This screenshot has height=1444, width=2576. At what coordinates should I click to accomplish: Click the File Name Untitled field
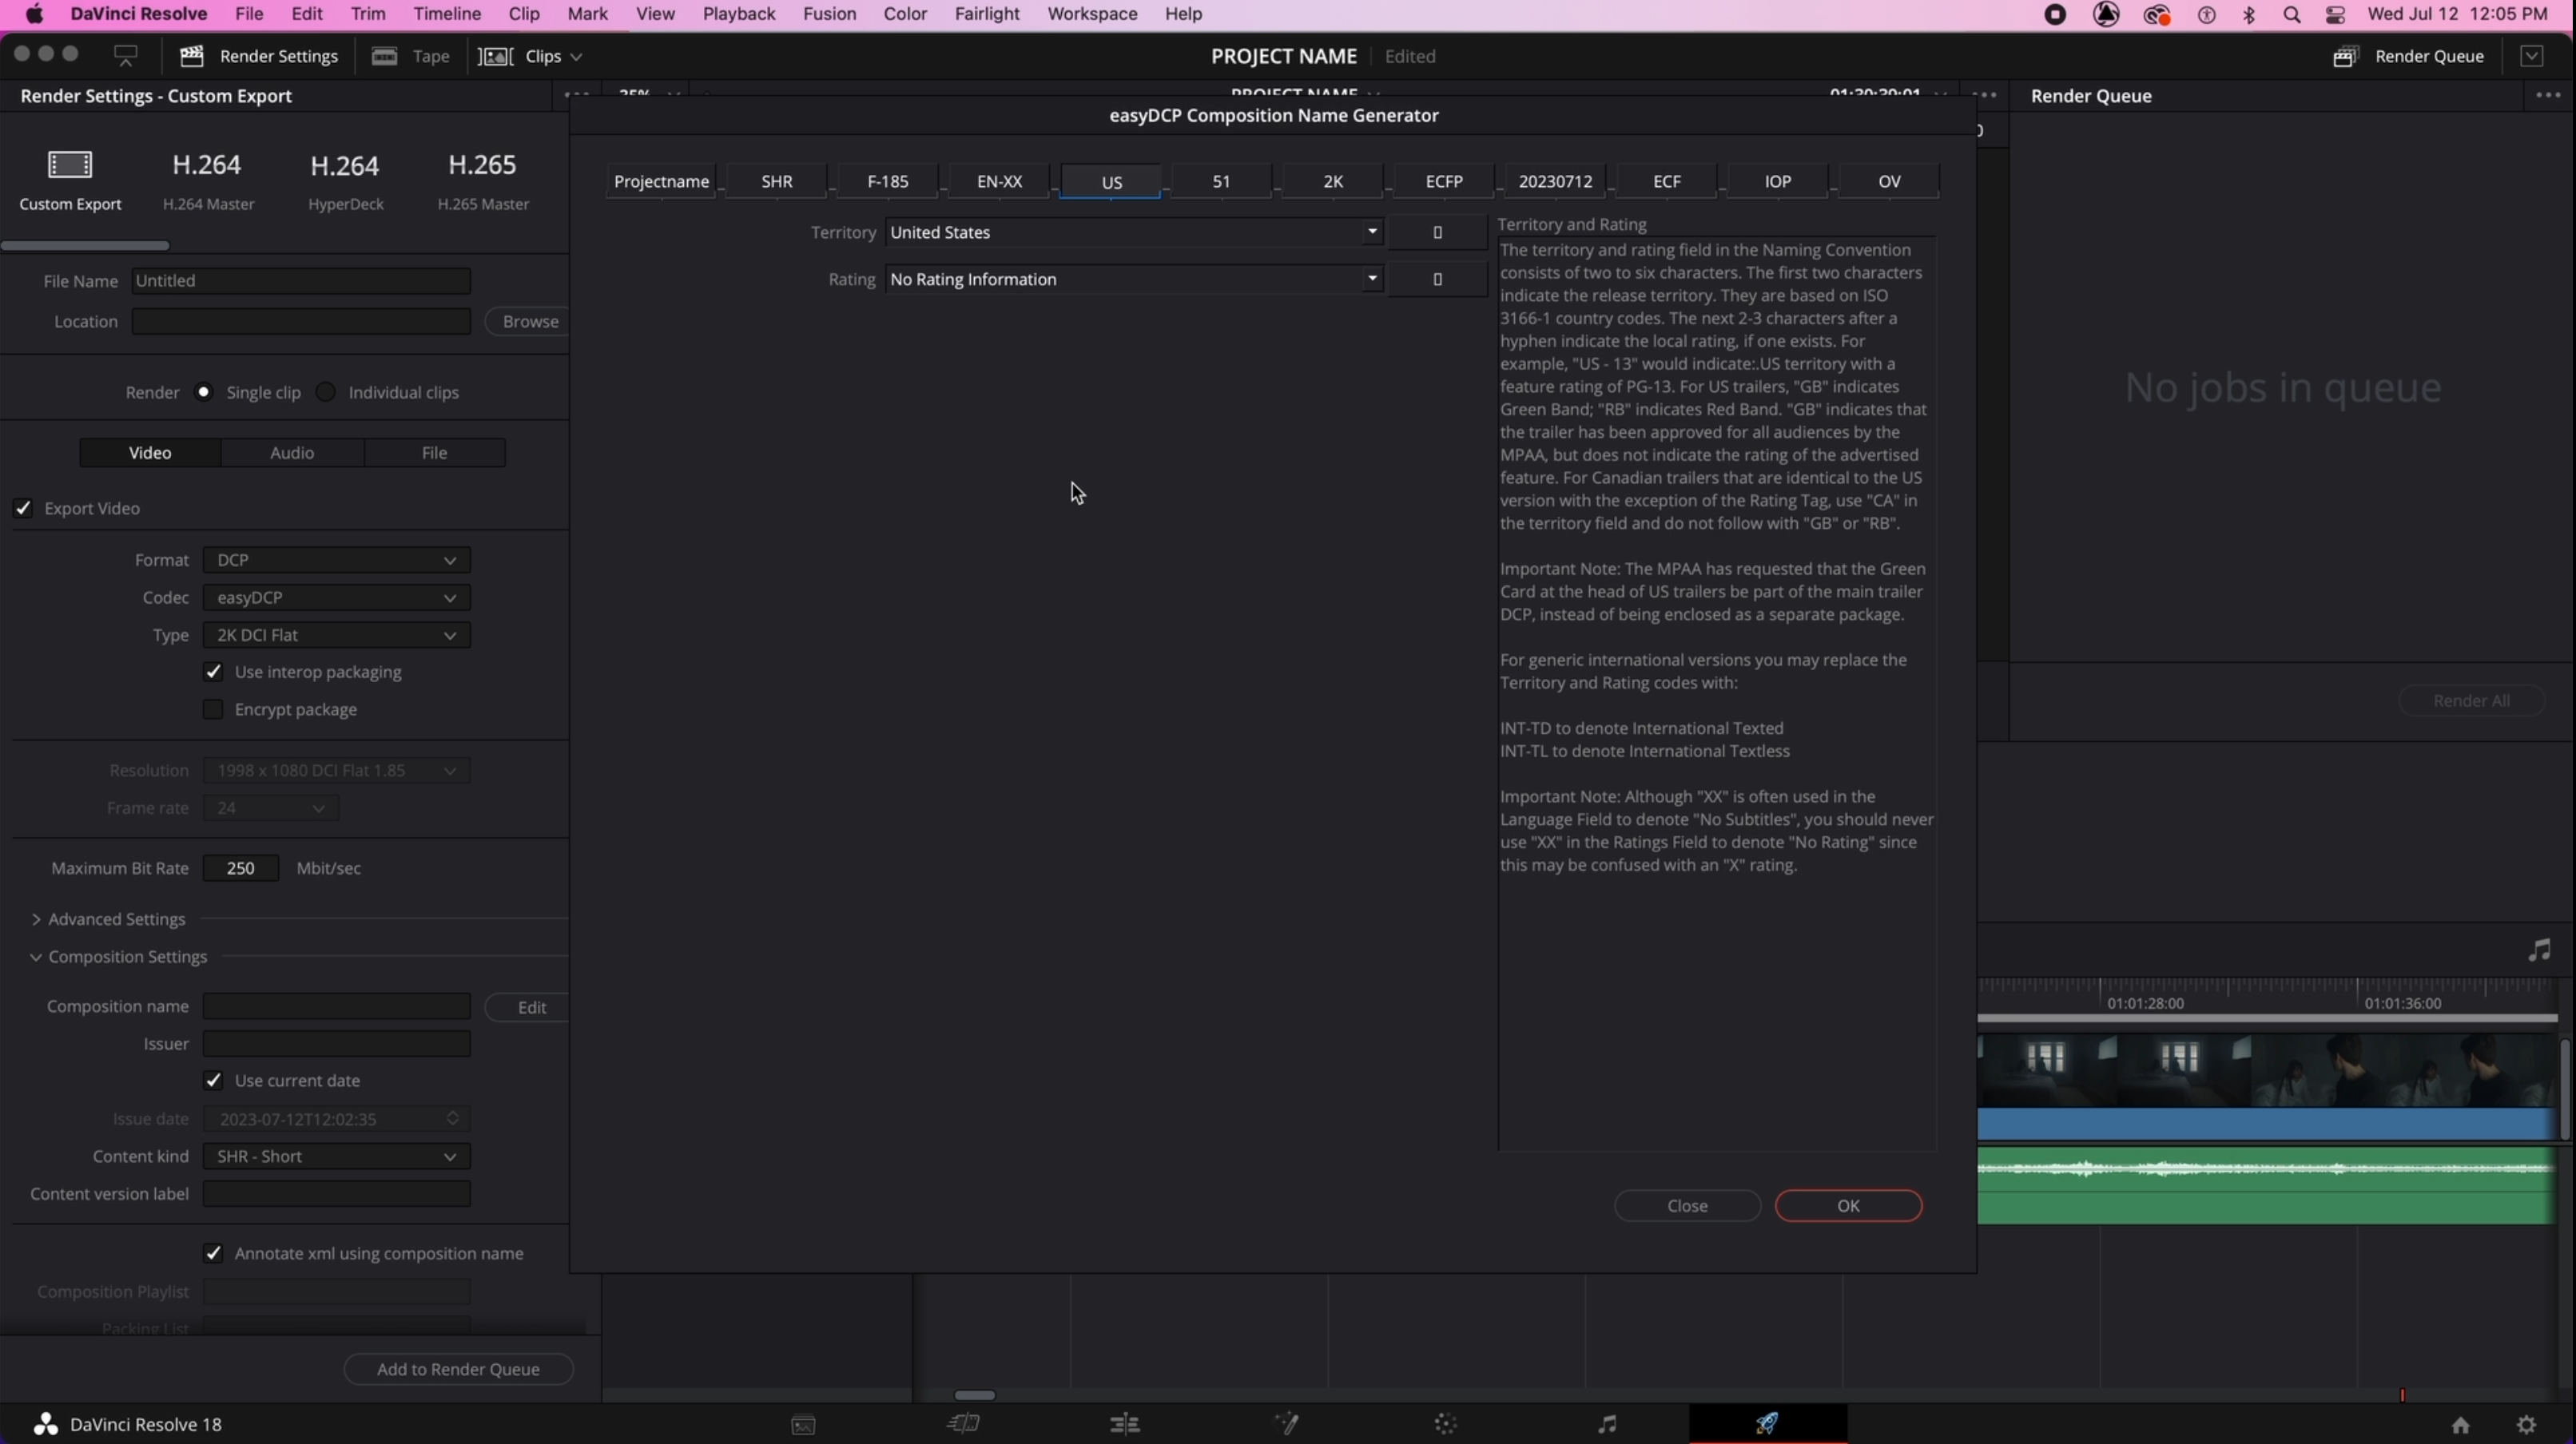click(301, 281)
